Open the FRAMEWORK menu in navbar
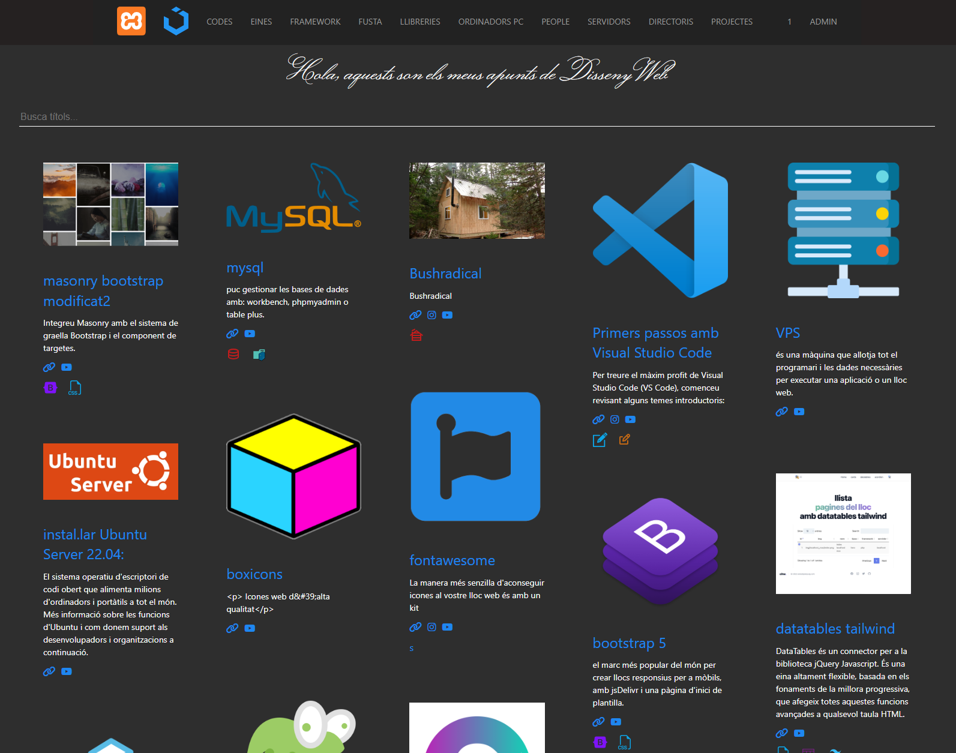Viewport: 956px width, 753px height. pyautogui.click(x=315, y=22)
